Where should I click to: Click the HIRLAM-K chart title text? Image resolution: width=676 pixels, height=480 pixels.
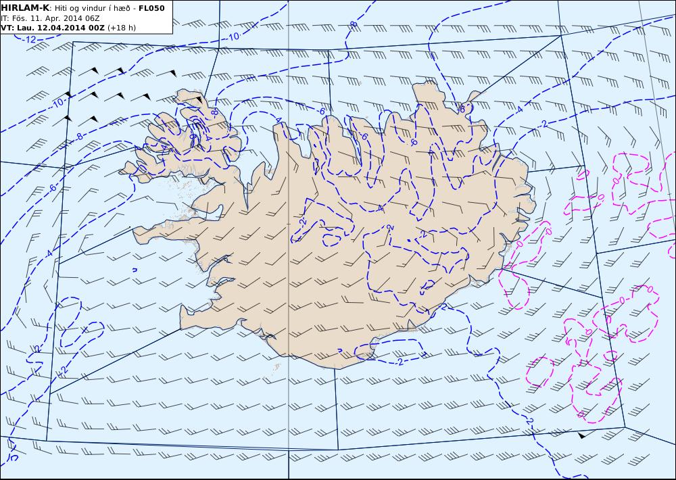(x=82, y=8)
